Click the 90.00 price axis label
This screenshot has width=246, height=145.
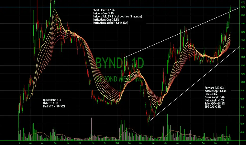(x=243, y=90)
